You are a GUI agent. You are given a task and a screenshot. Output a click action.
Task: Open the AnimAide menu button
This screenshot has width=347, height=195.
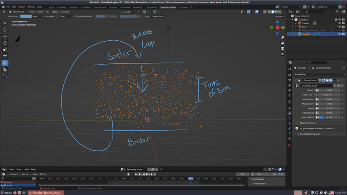(65, 12)
